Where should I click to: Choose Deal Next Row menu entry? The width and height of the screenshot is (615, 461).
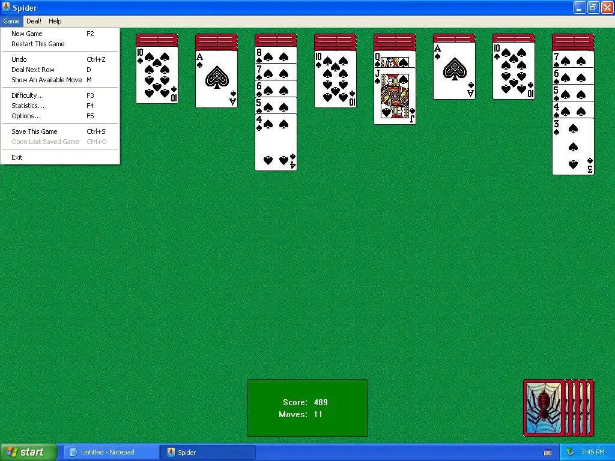click(60, 70)
